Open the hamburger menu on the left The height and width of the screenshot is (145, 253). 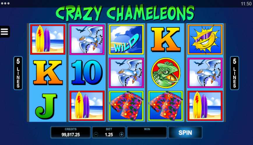click(x=4, y=32)
